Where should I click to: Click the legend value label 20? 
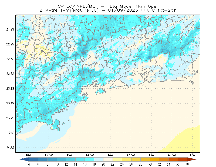[103, 164]
